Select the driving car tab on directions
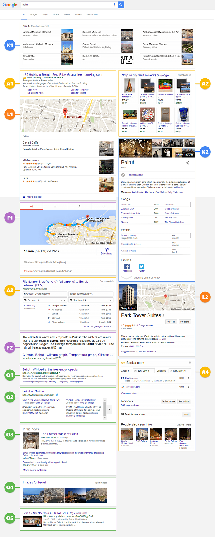The image size is (215, 537). (x=32, y=206)
